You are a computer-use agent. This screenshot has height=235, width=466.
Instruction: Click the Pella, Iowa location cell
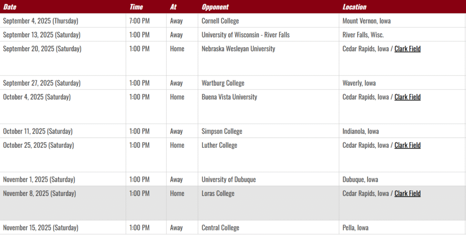coord(355,228)
